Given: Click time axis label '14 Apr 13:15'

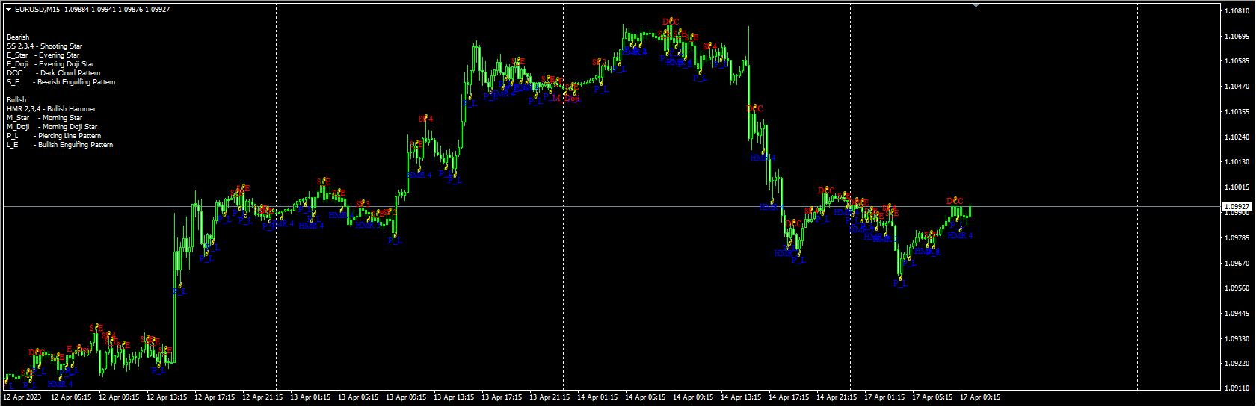Looking at the screenshot, I should point(741,397).
